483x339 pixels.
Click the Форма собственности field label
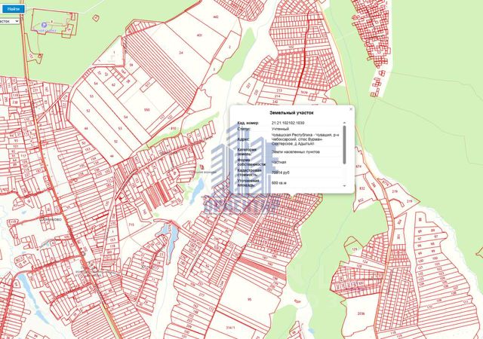(251, 162)
